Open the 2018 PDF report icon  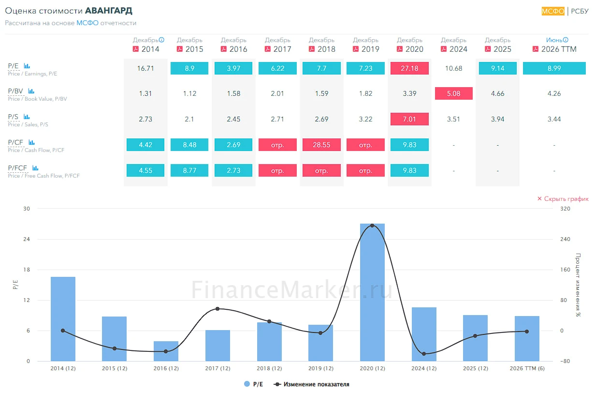pyautogui.click(x=311, y=49)
